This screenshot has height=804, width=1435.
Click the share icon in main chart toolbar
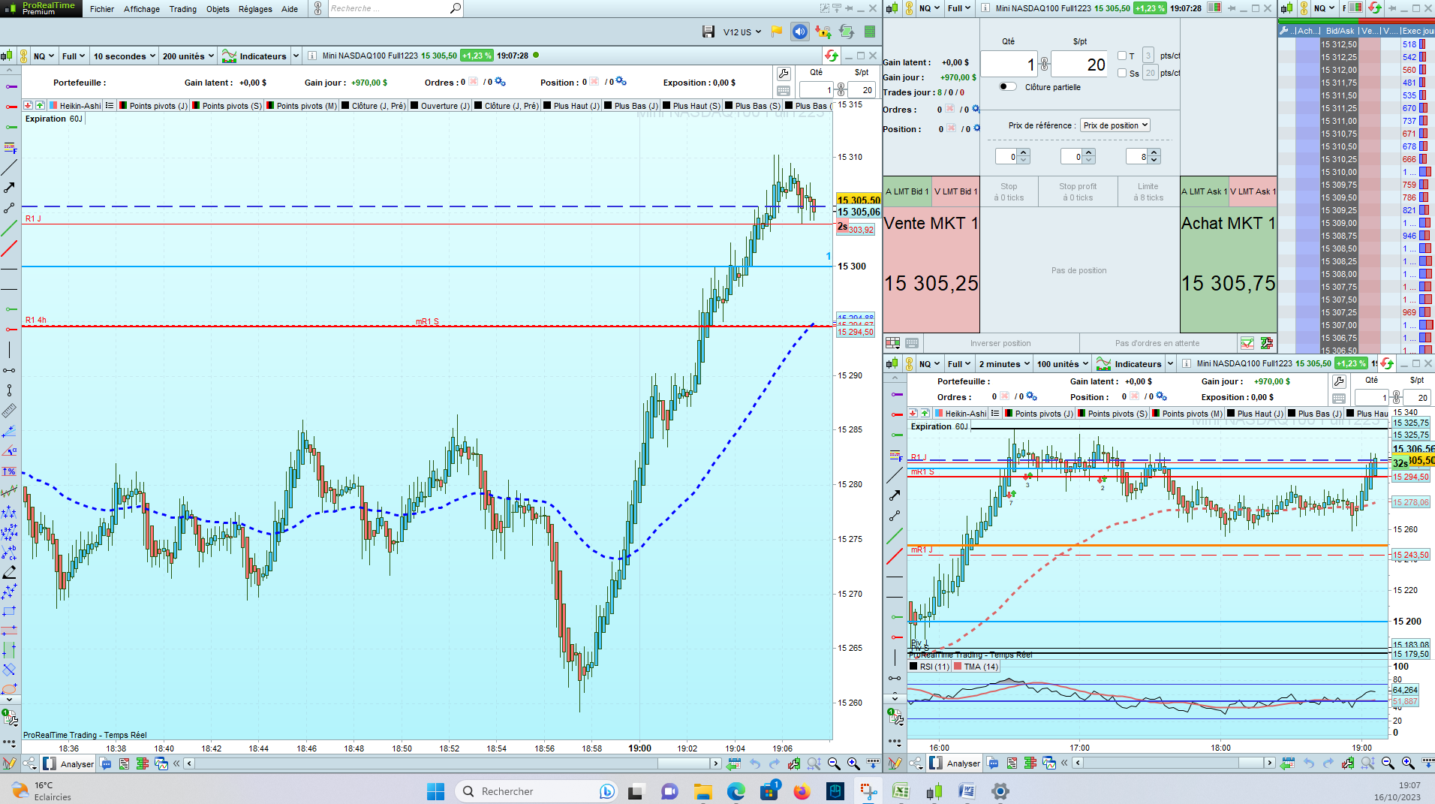click(29, 763)
